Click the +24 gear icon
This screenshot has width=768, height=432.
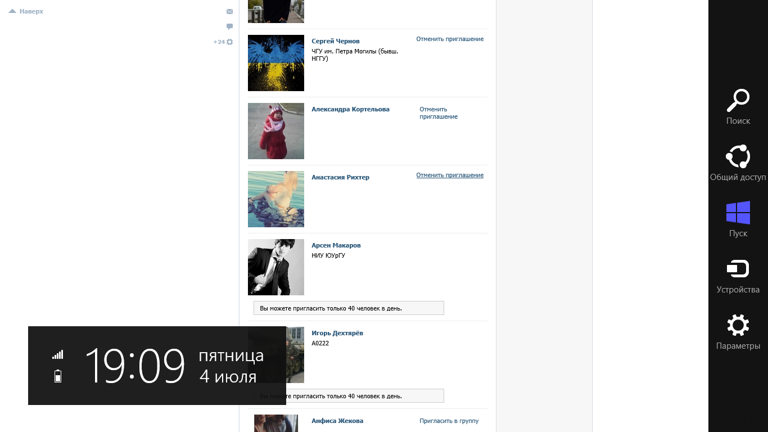[229, 42]
